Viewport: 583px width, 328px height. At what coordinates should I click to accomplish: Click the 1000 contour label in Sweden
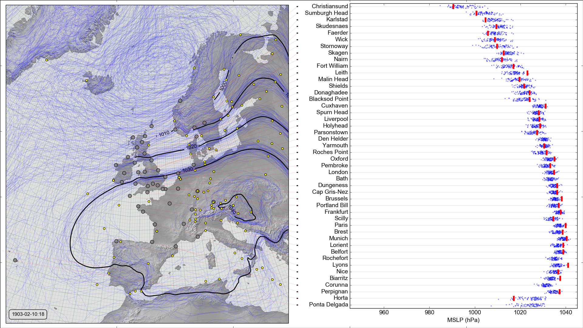(223, 86)
